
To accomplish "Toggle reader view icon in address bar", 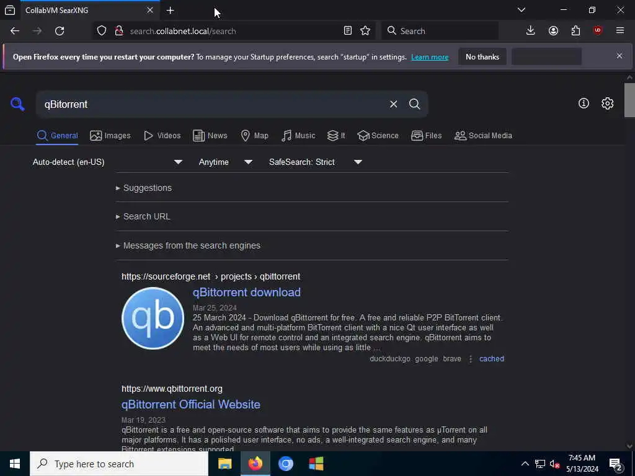I will (347, 31).
